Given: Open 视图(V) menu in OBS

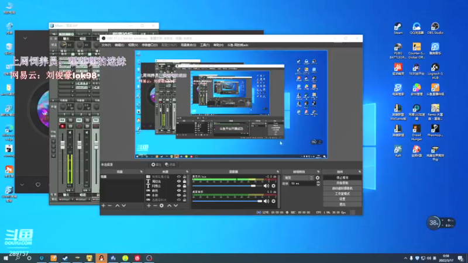Looking at the screenshot, I should (133, 45).
